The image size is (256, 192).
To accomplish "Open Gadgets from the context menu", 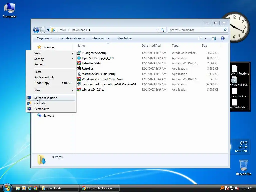I will 51,103.
